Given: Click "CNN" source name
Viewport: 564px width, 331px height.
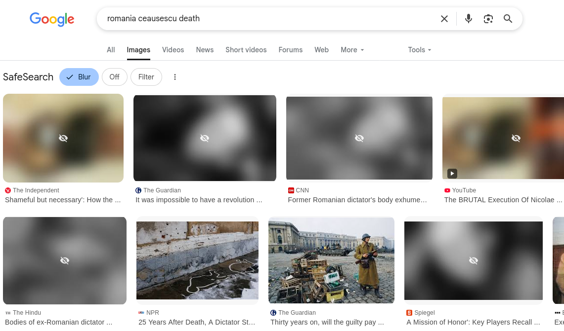Looking at the screenshot, I should pos(302,190).
